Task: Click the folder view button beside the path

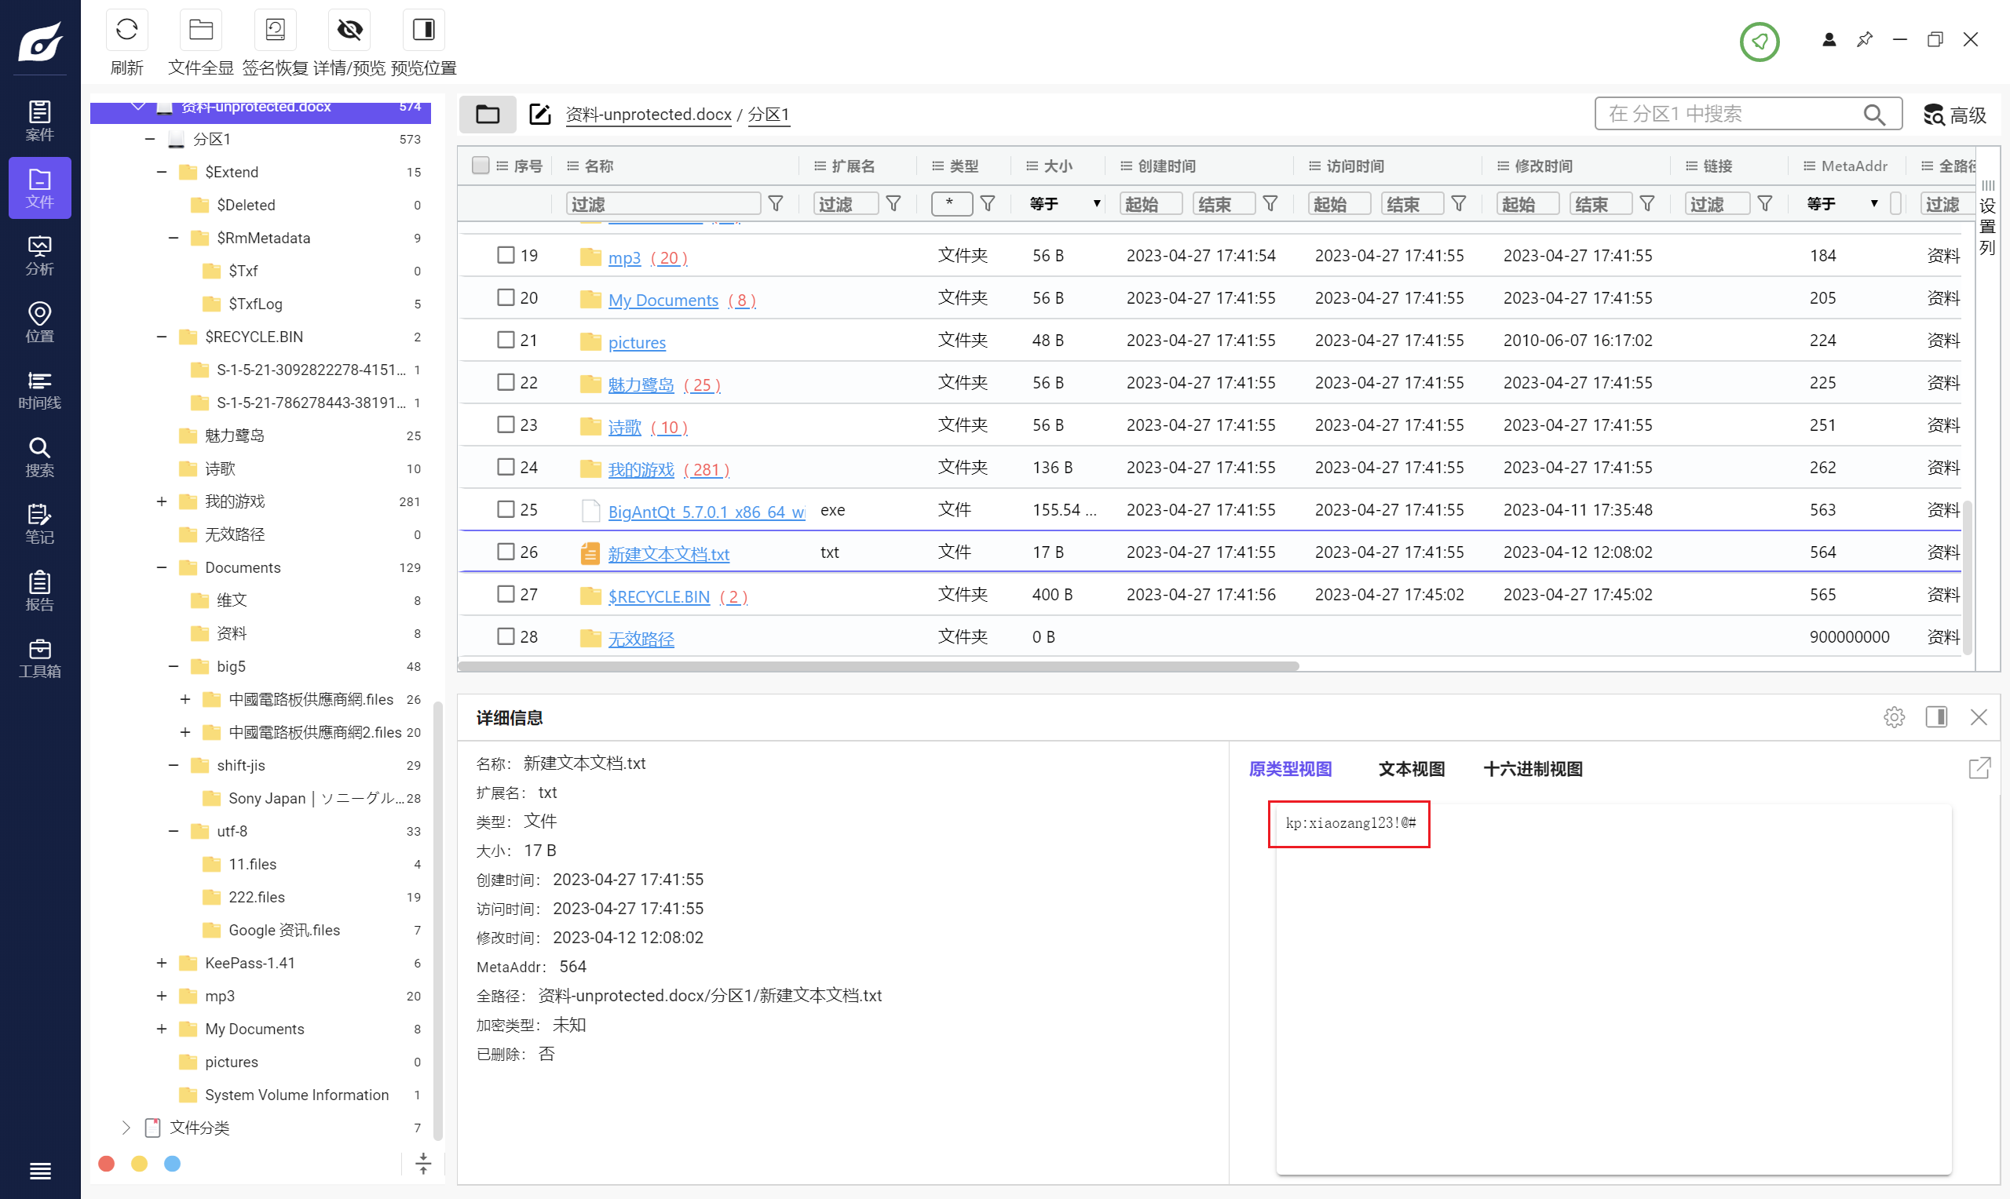Action: [488, 114]
